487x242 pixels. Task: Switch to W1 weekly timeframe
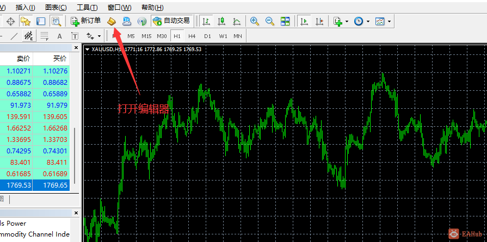coord(223,36)
